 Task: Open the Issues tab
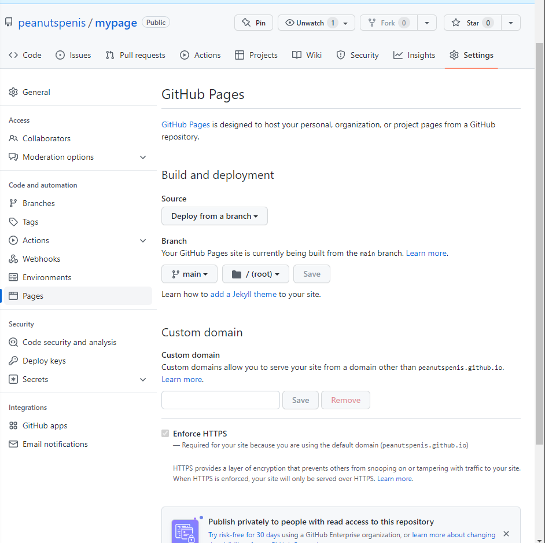pyautogui.click(x=73, y=55)
